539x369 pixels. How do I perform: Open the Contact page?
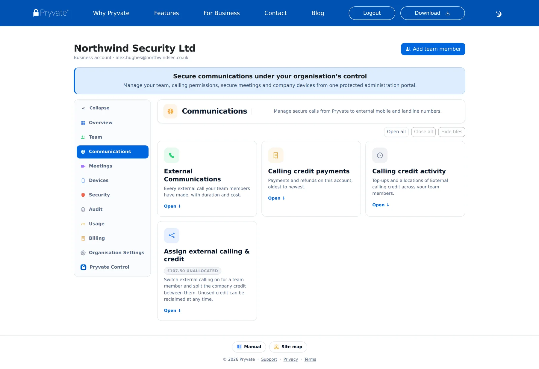pos(275,13)
